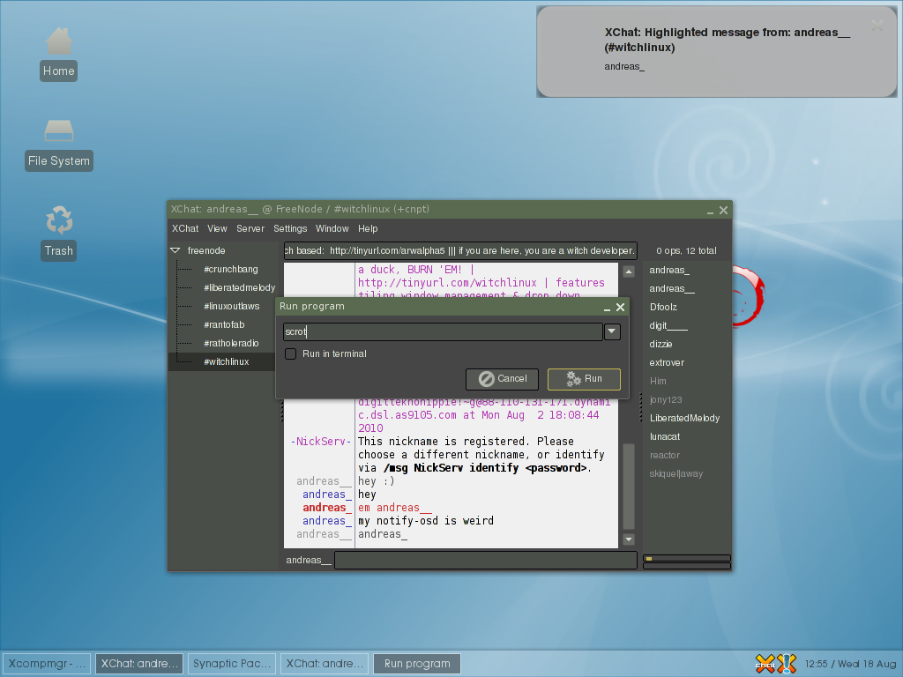Switch to Synaptic in the taskbar

coord(231,664)
